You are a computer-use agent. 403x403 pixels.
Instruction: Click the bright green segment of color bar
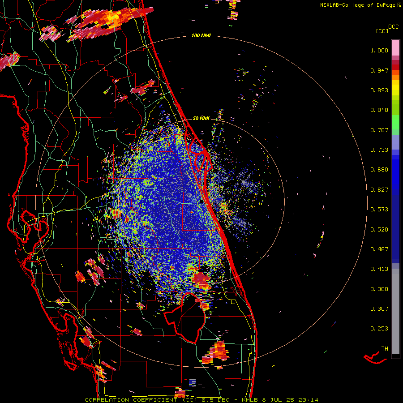point(395,122)
